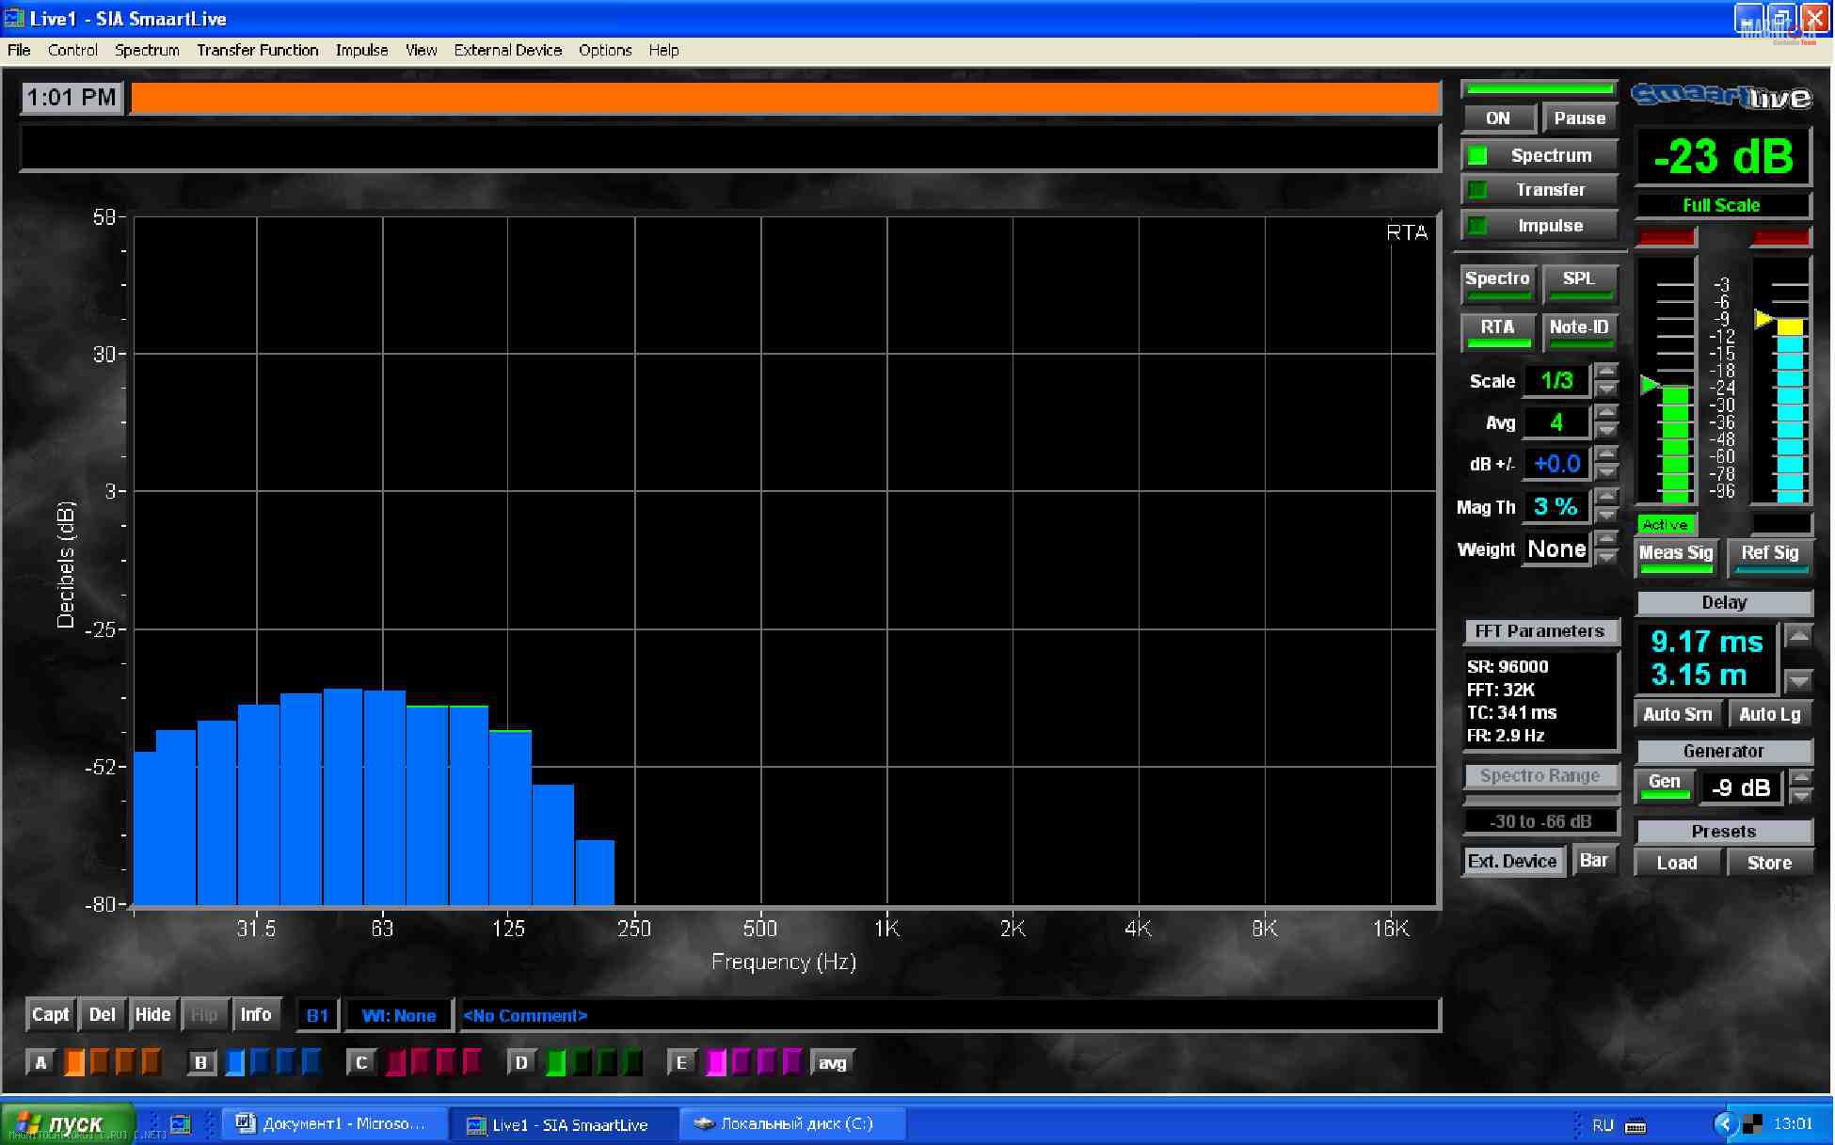Toggle the Note-ID button
1835x1145 pixels.
click(x=1579, y=331)
